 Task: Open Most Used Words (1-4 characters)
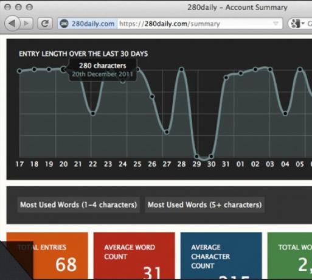78,205
